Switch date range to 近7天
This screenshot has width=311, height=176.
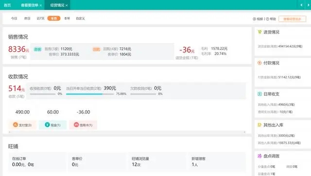(x=40, y=18)
